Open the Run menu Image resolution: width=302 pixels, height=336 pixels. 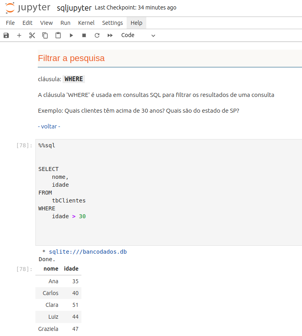tap(65, 23)
